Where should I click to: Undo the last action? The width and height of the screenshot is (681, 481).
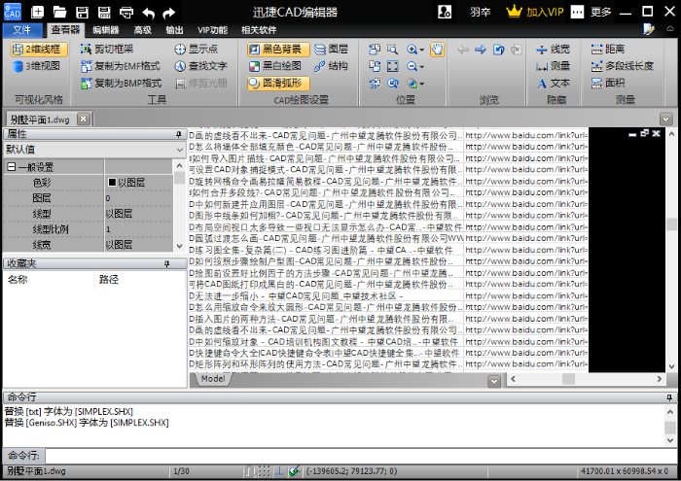tap(148, 13)
